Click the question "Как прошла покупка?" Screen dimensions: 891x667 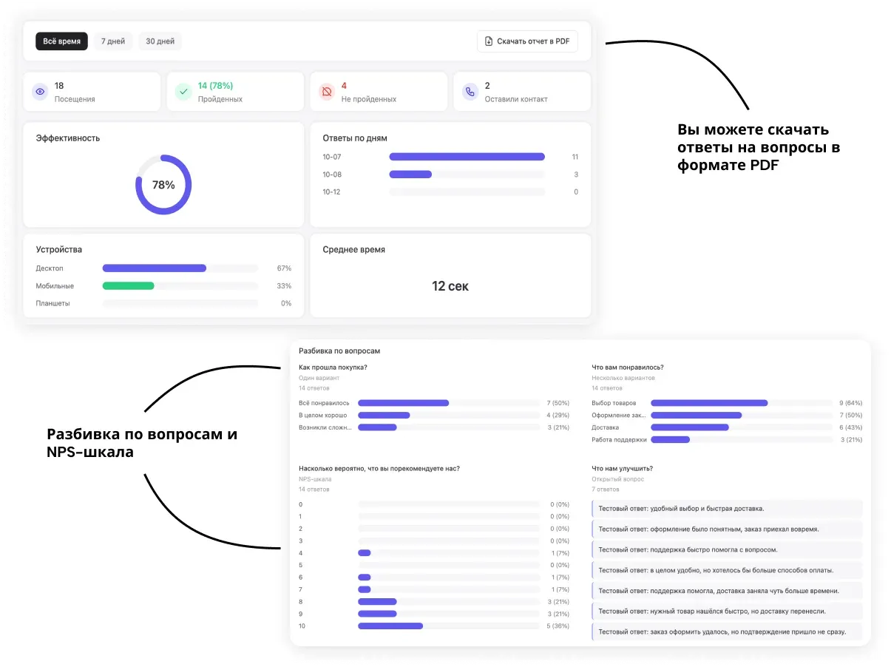(333, 368)
